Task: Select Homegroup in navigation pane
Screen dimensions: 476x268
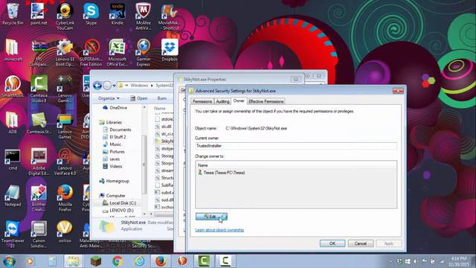Action: 114,181
